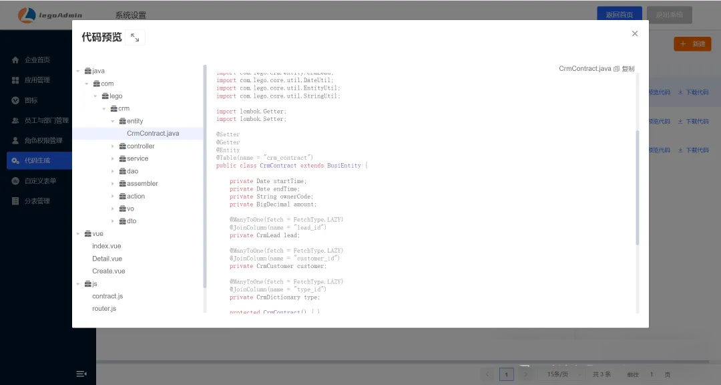Click the vue folder icon
Viewport: 721px width, 385px height.
coord(87,234)
